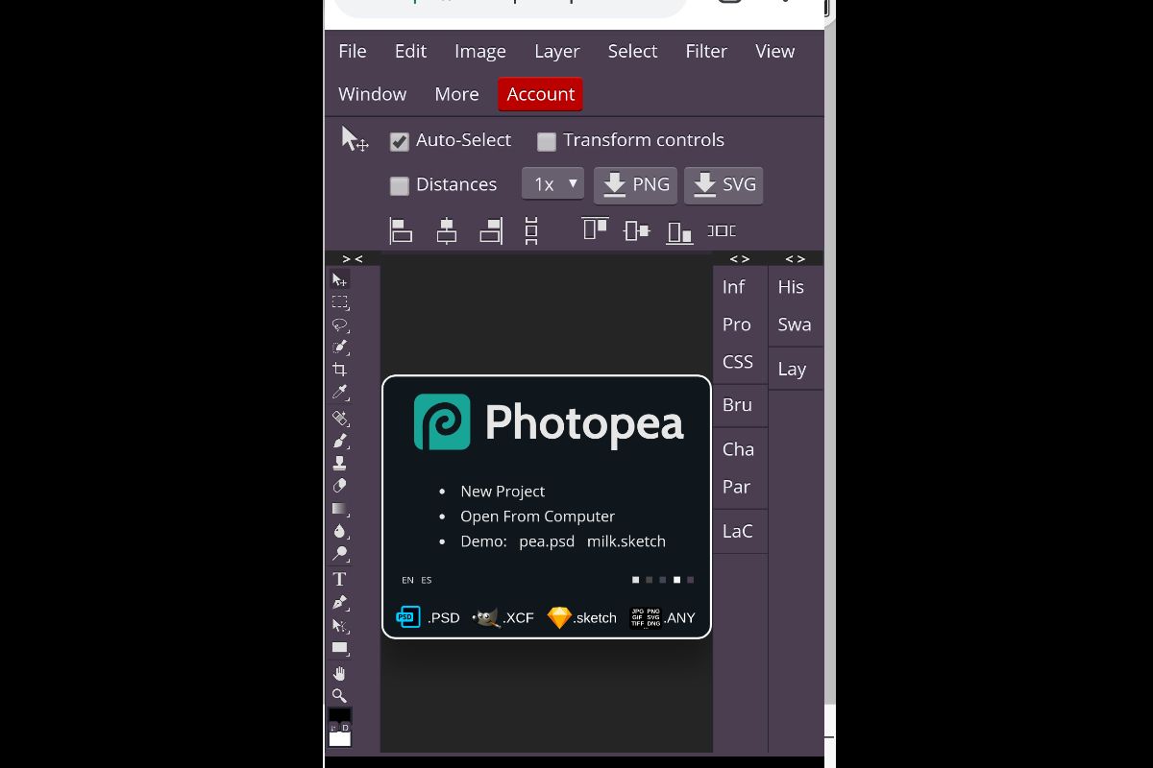Image resolution: width=1153 pixels, height=768 pixels.
Task: Uncheck the Auto-Select checkbox
Action: point(400,142)
